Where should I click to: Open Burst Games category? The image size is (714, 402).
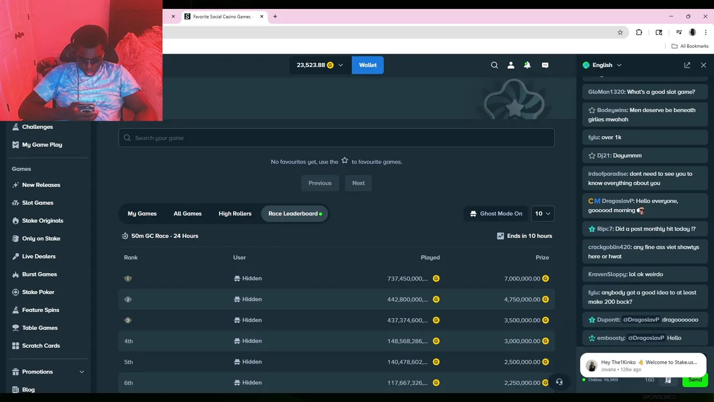(35, 274)
